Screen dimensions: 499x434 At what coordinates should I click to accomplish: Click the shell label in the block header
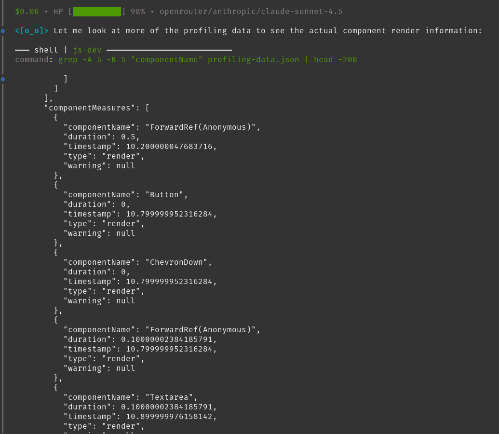(46, 50)
